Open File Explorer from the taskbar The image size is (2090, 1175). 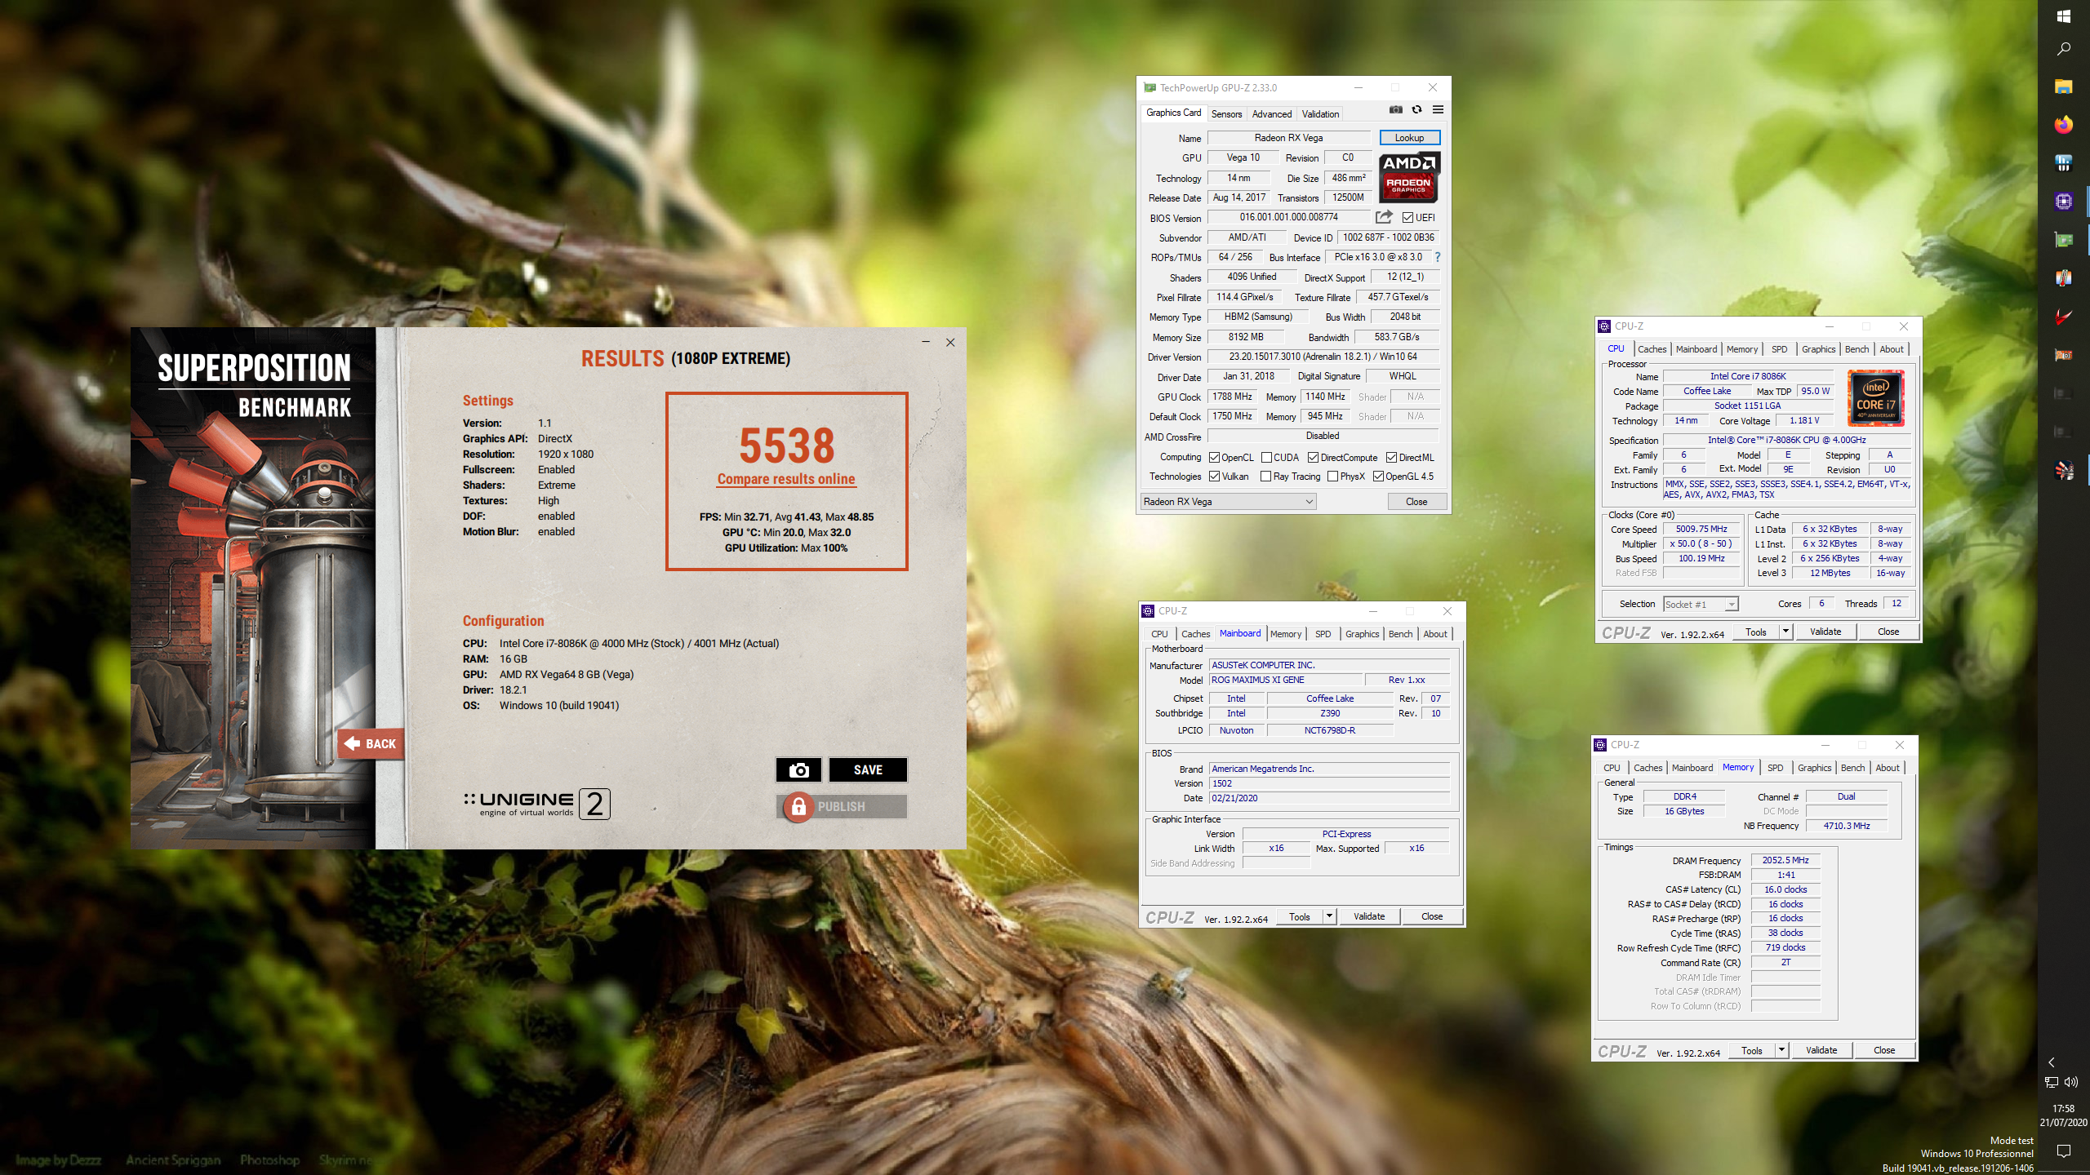[x=2064, y=86]
